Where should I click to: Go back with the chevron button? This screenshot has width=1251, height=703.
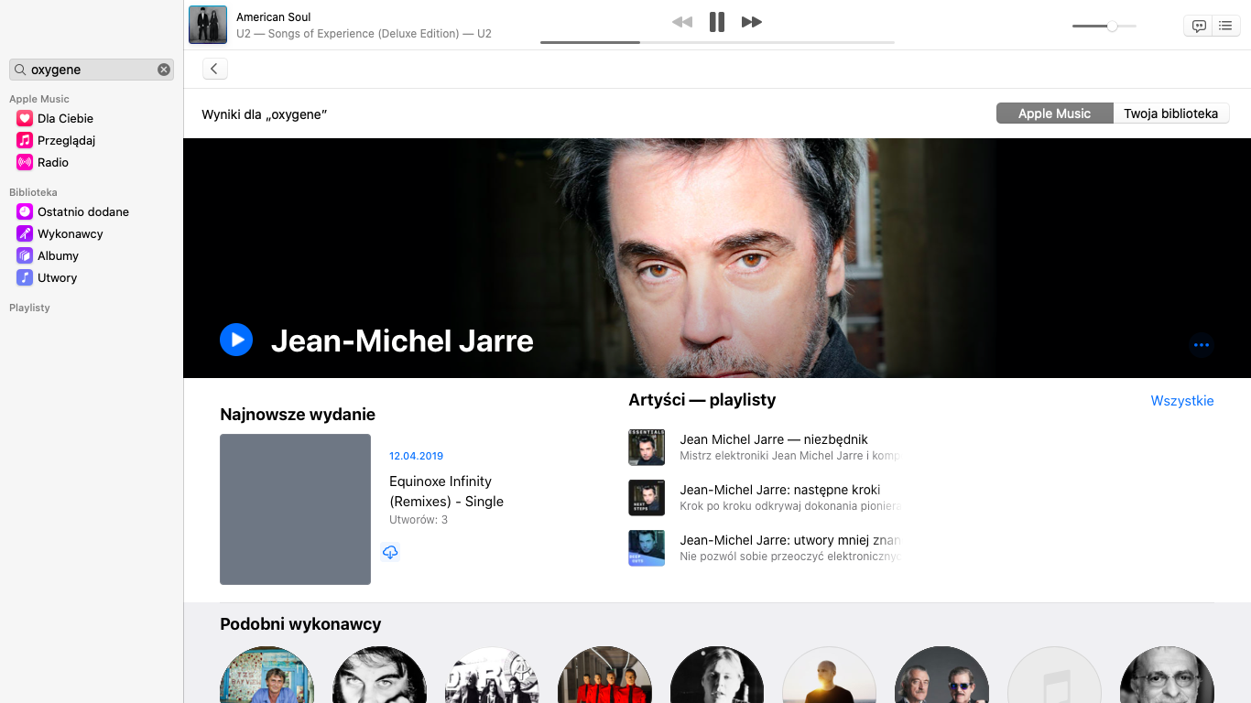(214, 69)
